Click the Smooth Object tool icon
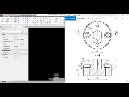 (x=15, y=20)
